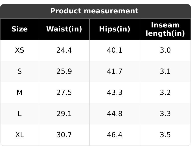Select the 44.8 hips measurement
191x146 pixels.
tap(115, 114)
